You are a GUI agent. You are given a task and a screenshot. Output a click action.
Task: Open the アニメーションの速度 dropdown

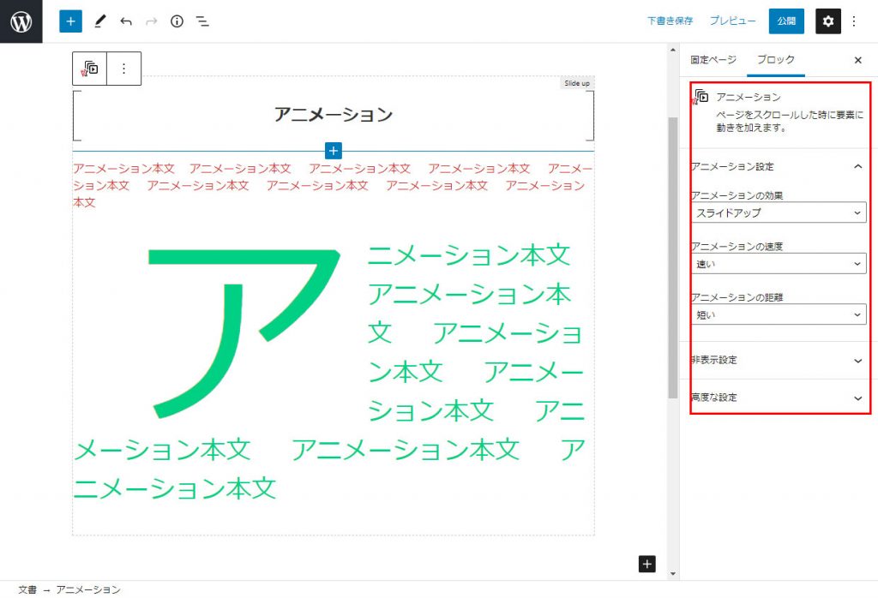[x=778, y=264]
